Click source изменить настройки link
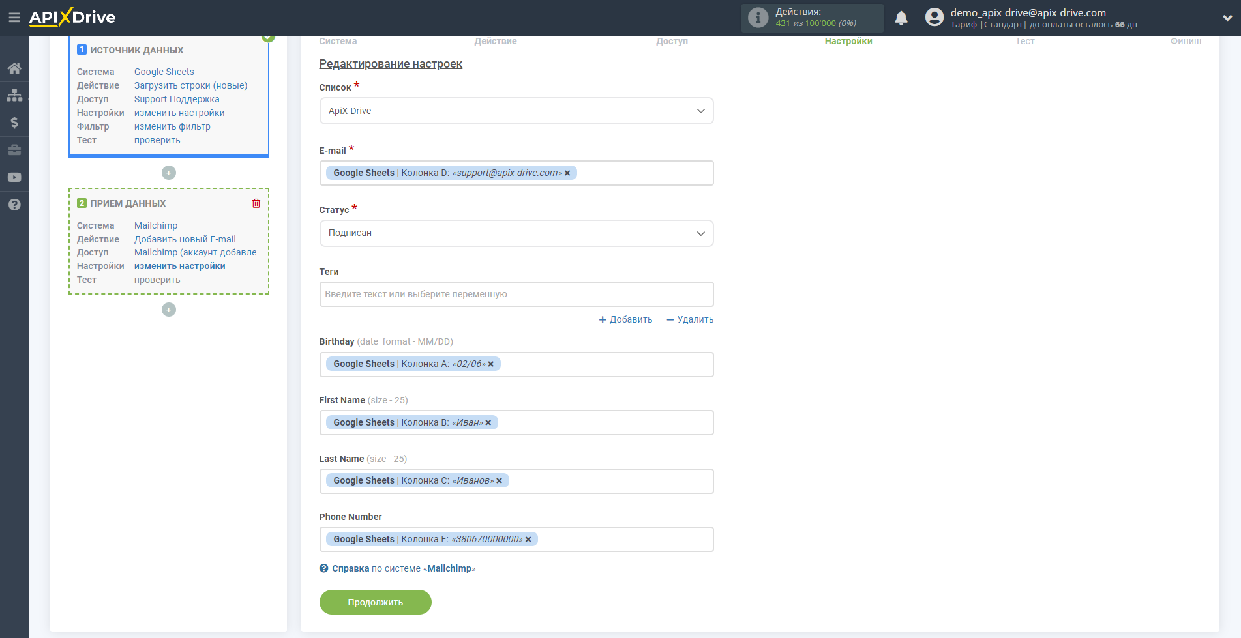 pyautogui.click(x=179, y=113)
